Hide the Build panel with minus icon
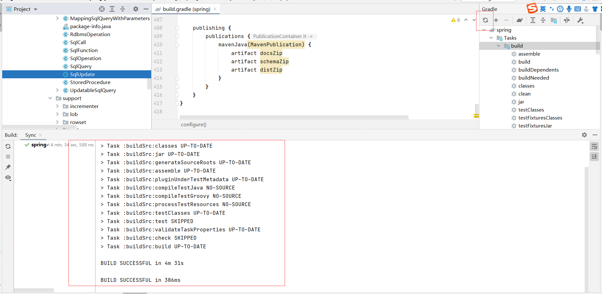Screen dimensions: 602x294 595,135
